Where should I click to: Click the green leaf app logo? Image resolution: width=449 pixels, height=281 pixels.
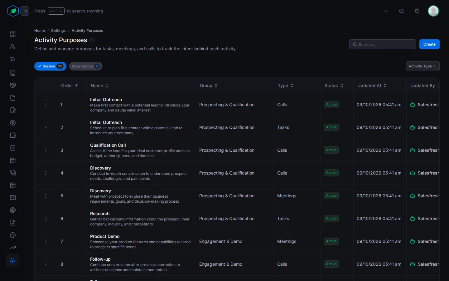(x=13, y=11)
